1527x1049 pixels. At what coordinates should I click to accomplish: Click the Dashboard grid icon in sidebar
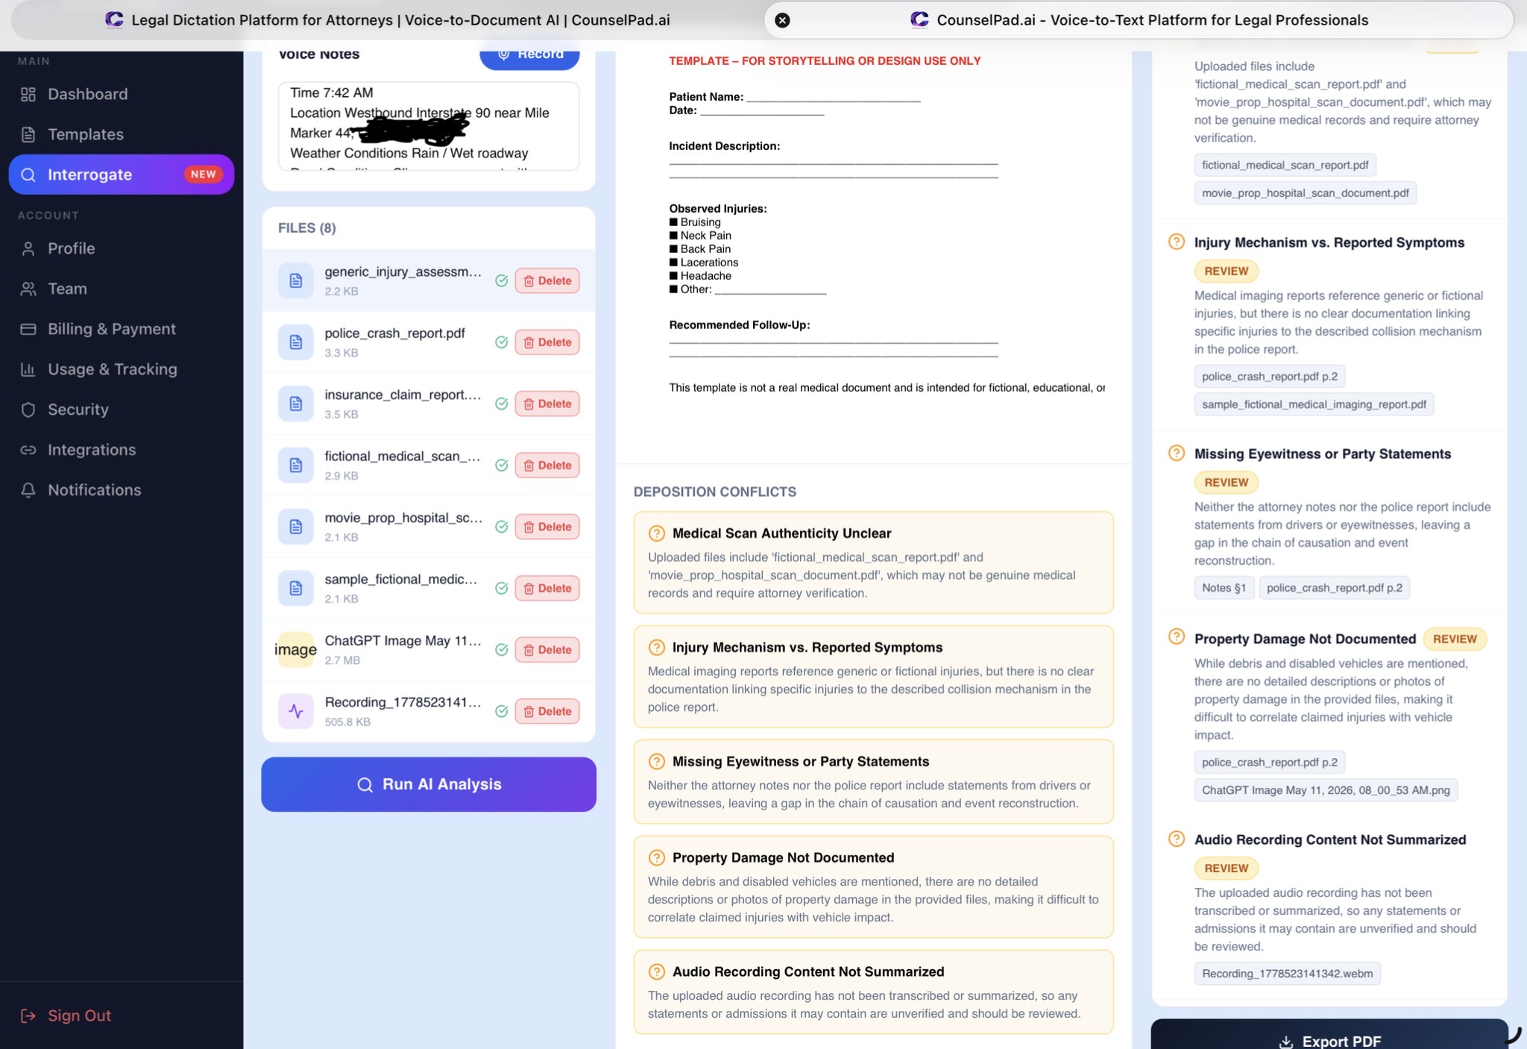(28, 94)
